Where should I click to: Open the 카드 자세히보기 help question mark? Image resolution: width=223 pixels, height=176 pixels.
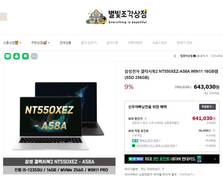[163, 169]
